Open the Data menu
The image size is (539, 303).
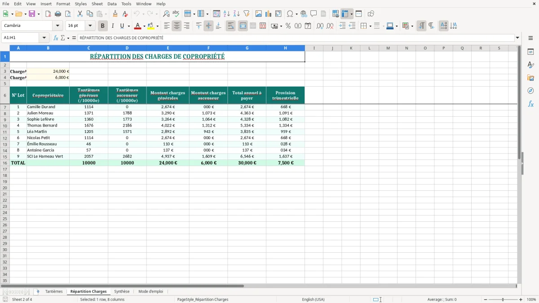pos(112,4)
